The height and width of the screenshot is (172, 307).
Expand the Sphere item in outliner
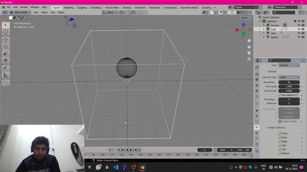(264, 37)
